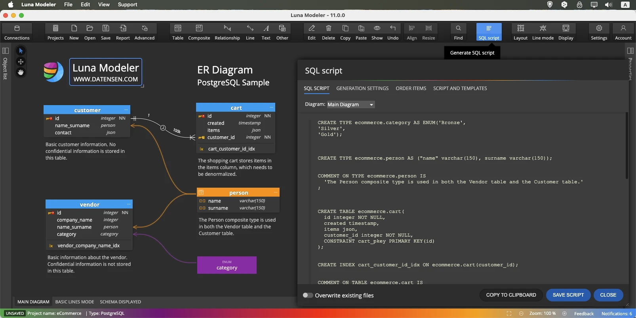Select the Line tool
This screenshot has width=636, height=318.
tap(250, 32)
